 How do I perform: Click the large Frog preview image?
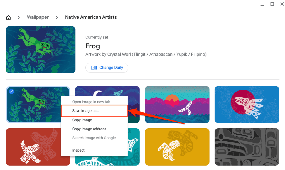click(x=41, y=50)
